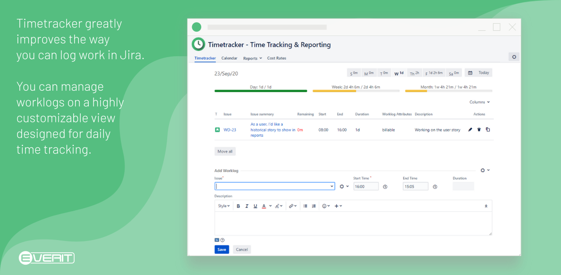Open the Add Worklog section gear menu
561x275 pixels.
485,171
